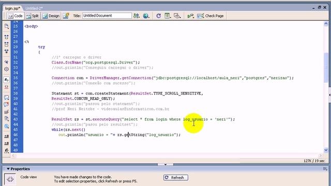Image resolution: width=331 pixels, height=186 pixels.
Task: Click the Apply Comment icon
Action: point(7,98)
